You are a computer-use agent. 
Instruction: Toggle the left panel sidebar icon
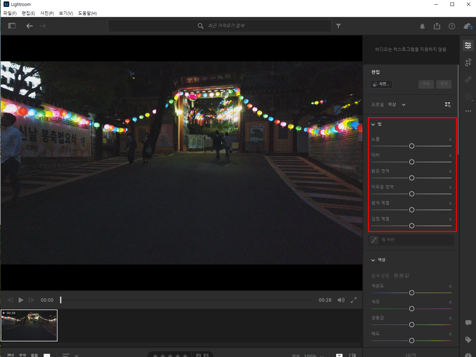12,26
